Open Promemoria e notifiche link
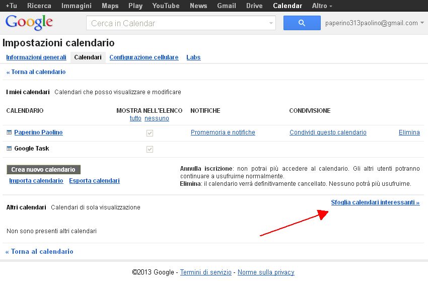This screenshot has width=428, height=281. (223, 132)
